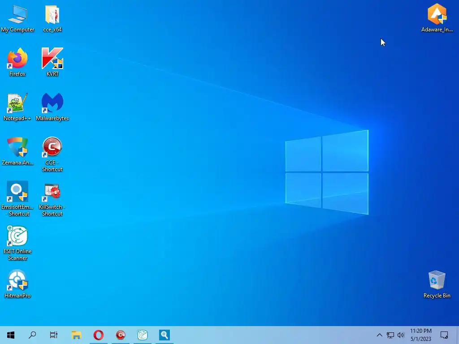This screenshot has width=459, height=344.
Task: Select the HitmanPro desktop shortcut
Action: click(17, 284)
